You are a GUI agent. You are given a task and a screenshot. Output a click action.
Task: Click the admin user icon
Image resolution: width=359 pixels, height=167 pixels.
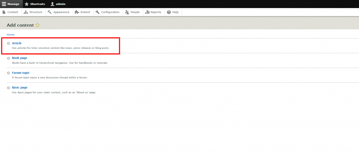(x=52, y=4)
